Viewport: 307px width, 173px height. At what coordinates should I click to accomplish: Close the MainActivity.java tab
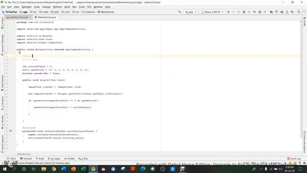(x=58, y=17)
